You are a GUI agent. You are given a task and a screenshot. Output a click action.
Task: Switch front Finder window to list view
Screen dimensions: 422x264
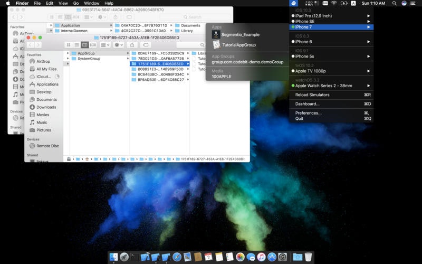point(76,45)
